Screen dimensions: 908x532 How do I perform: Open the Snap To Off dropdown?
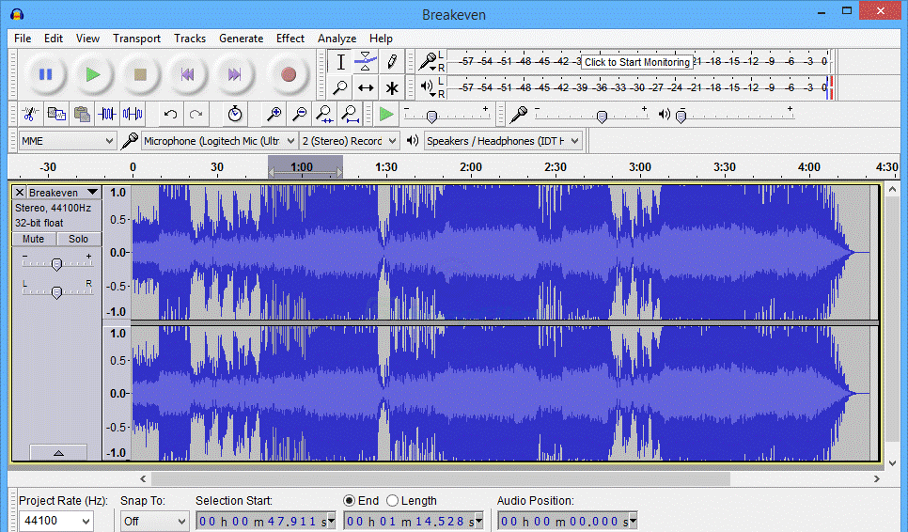coord(154,521)
